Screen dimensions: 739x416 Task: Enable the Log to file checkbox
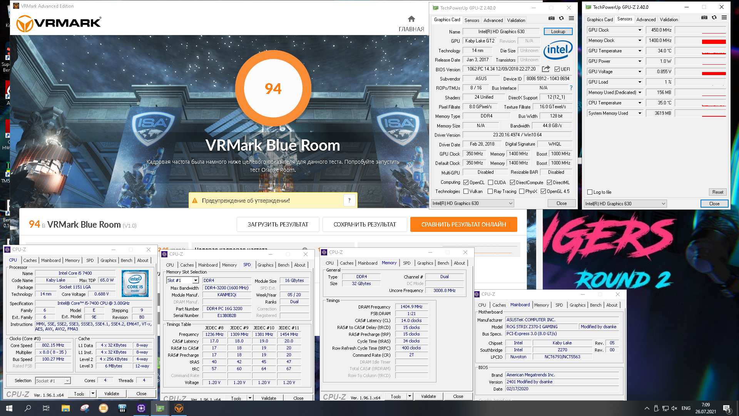[590, 192]
